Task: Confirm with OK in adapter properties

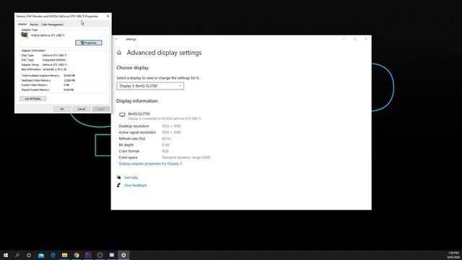Action: click(62, 109)
